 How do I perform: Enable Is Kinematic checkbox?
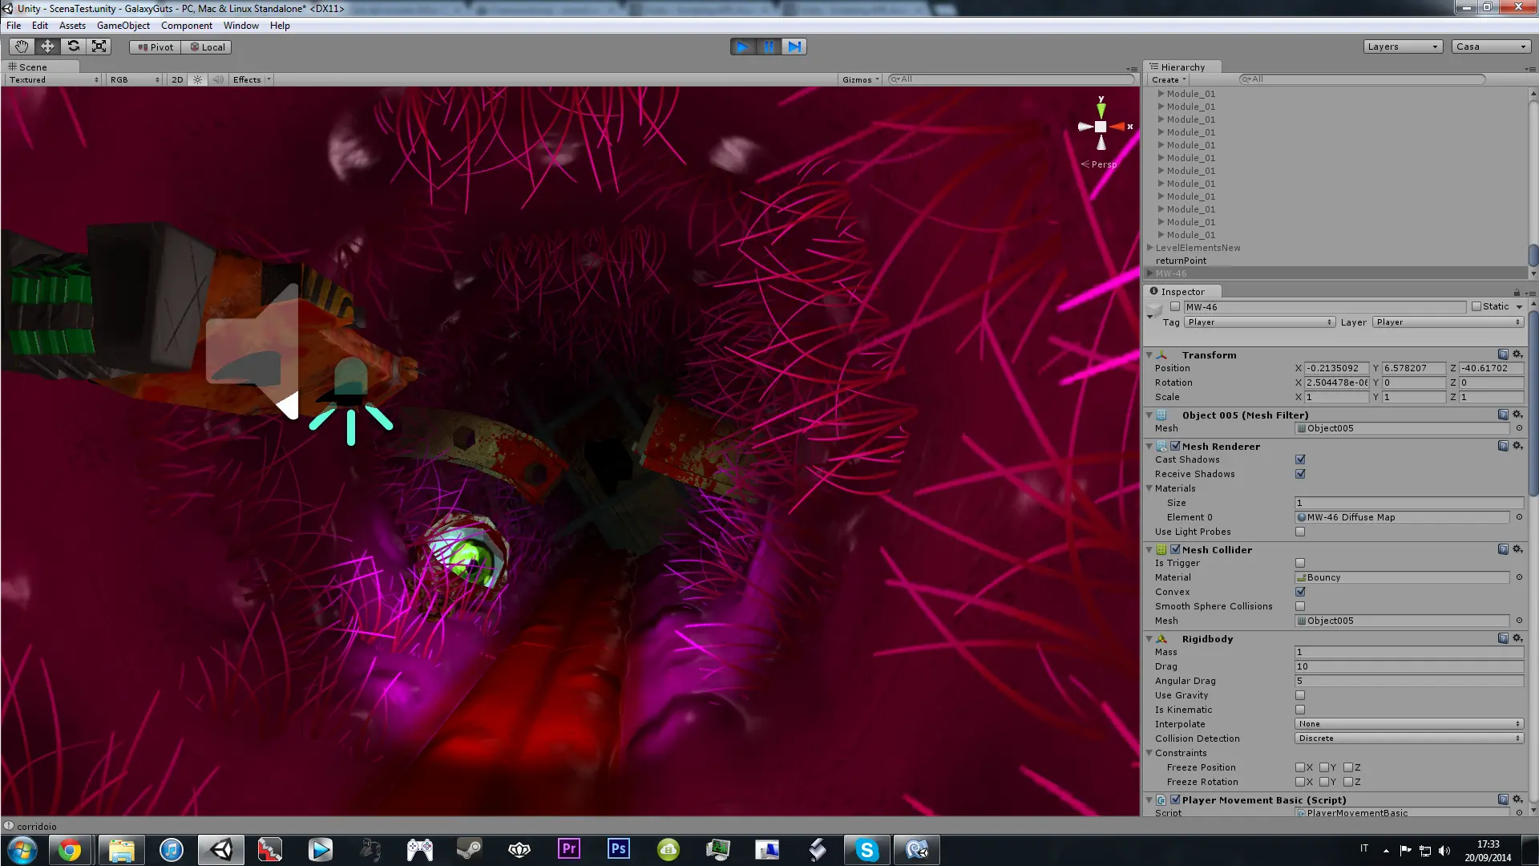click(1300, 710)
